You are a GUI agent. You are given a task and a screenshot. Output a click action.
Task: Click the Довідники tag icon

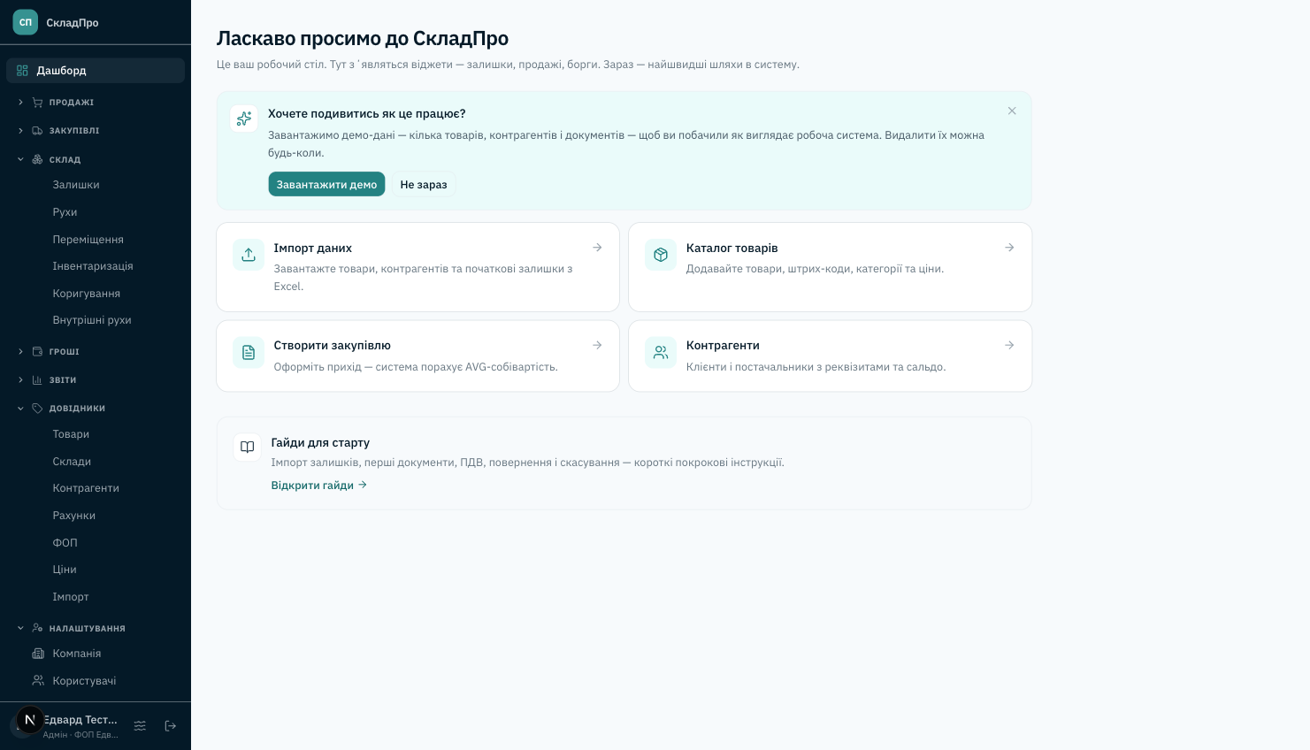37,409
